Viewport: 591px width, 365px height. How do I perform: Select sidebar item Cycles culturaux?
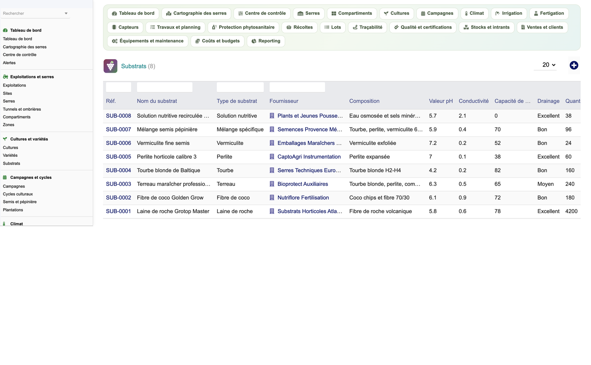tap(18, 194)
